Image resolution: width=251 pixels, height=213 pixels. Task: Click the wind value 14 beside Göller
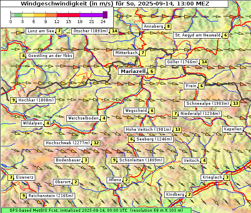(204, 62)
